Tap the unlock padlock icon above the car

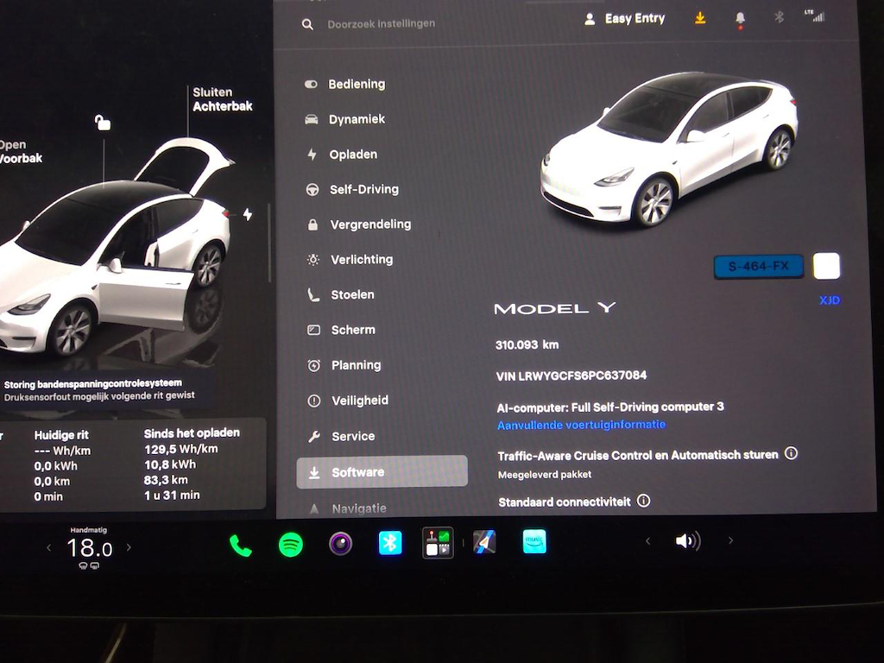click(102, 122)
